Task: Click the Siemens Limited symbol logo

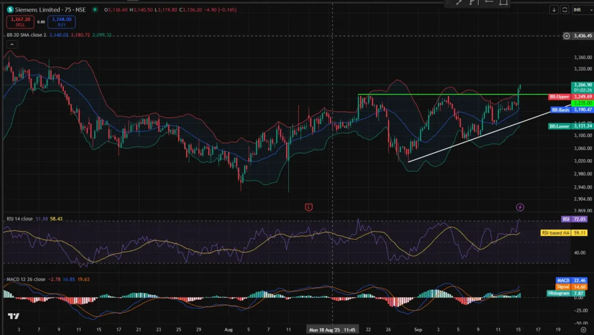Action: coord(10,10)
